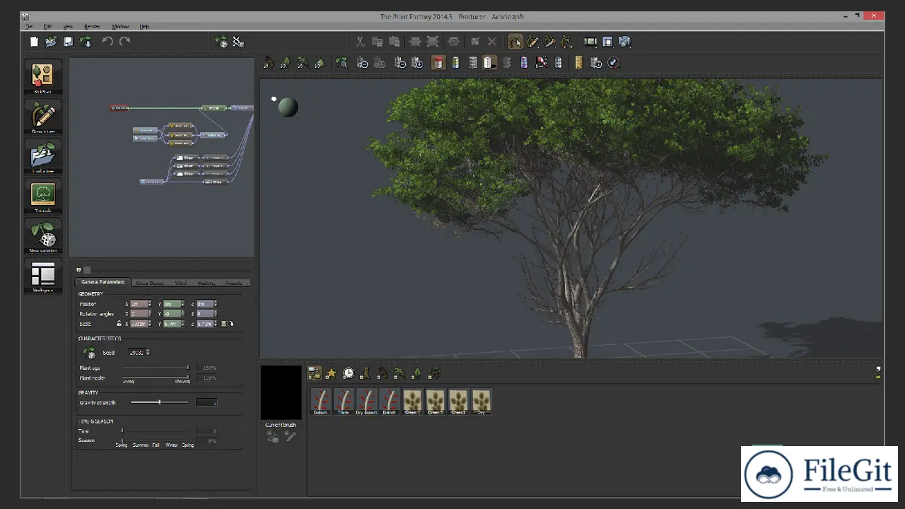Click the Time value field

click(206, 431)
